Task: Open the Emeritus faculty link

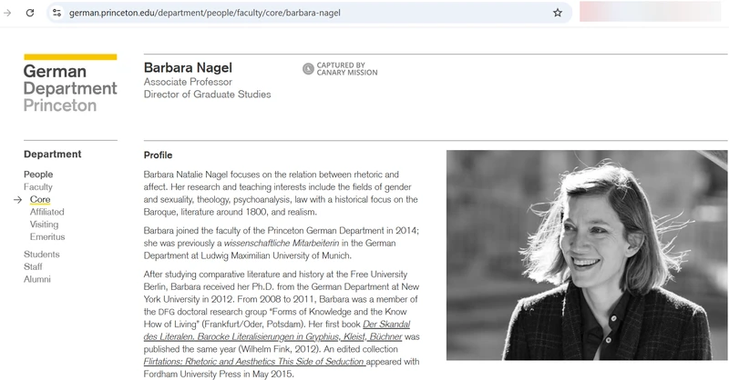Action: [47, 237]
